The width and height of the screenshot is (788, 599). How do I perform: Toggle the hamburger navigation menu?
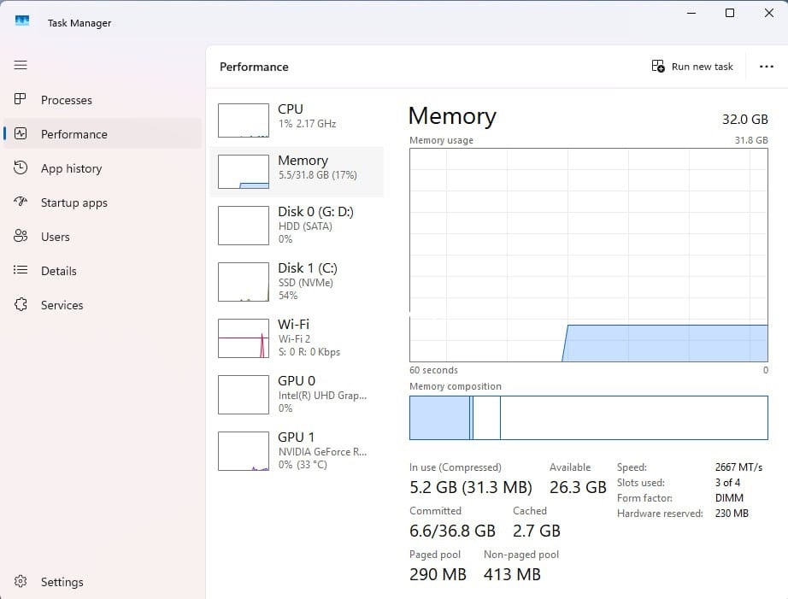[21, 65]
